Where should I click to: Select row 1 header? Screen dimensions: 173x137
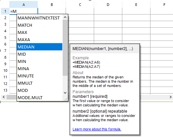pos(5,11)
